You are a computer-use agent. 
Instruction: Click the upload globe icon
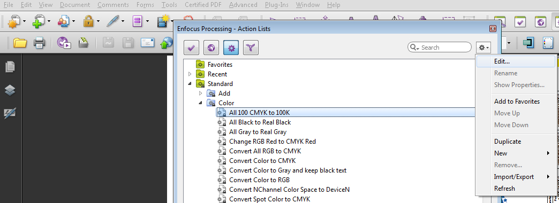167,43
